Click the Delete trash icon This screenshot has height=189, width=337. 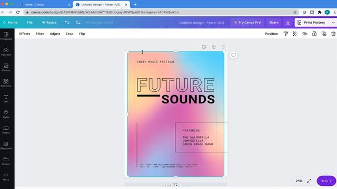point(333,34)
